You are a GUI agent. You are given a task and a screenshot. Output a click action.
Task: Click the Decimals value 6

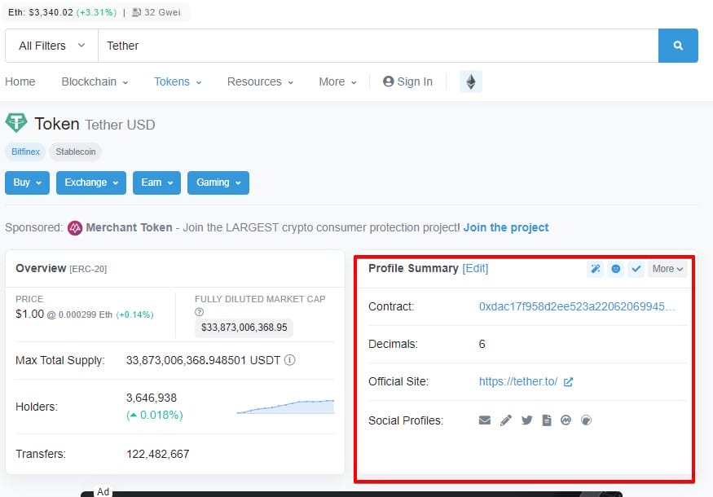[x=482, y=344]
